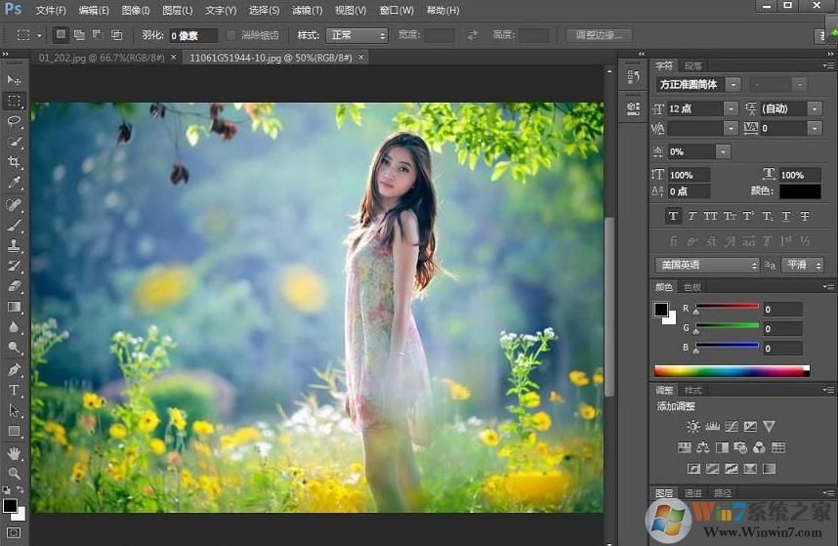Select the Horizontal Type tool
Screen dimensions: 838x546
tap(14, 390)
